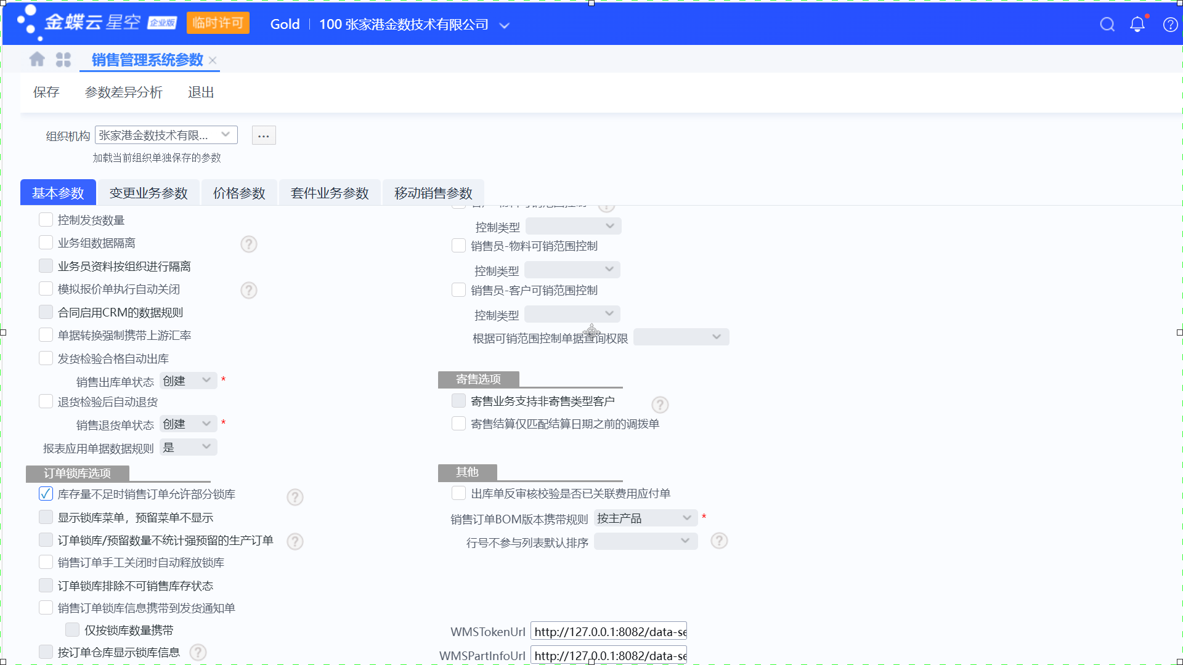Expand the company switcher chevron
The width and height of the screenshot is (1183, 665).
505,25
